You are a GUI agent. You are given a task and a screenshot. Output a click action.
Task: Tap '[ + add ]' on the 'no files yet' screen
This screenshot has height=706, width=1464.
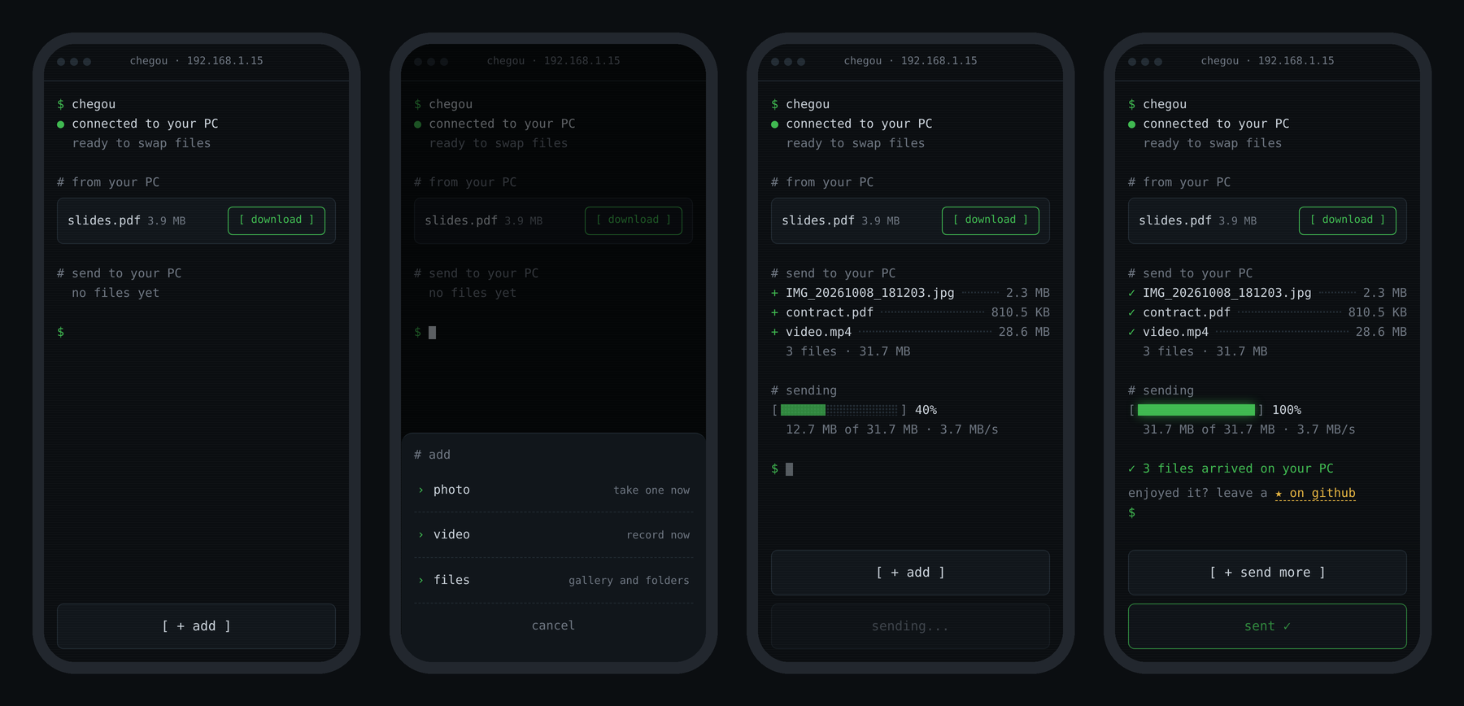point(196,626)
